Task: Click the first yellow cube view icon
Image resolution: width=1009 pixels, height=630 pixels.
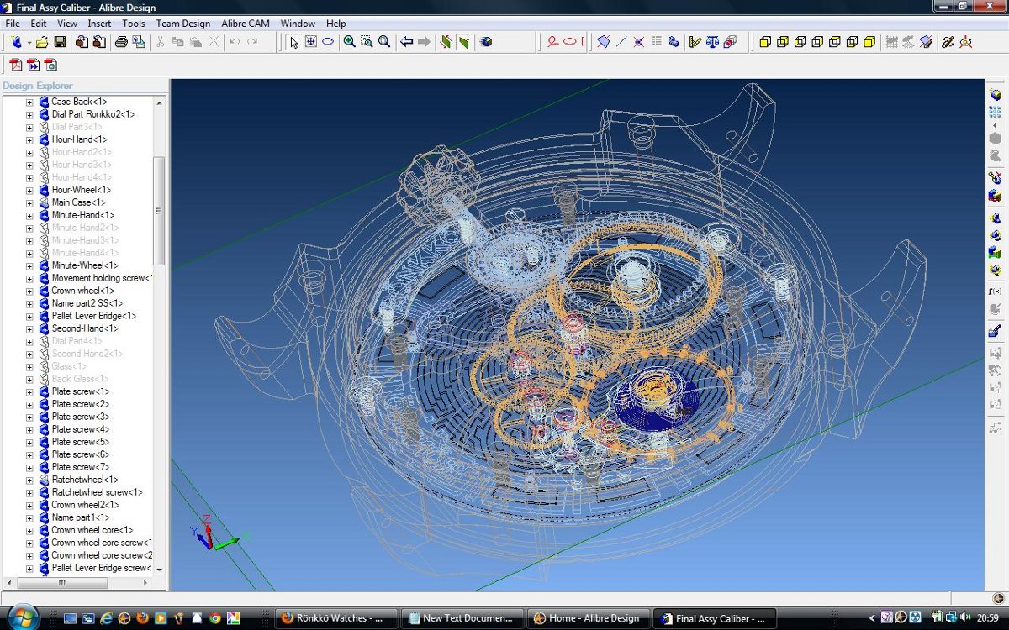Action: [765, 42]
